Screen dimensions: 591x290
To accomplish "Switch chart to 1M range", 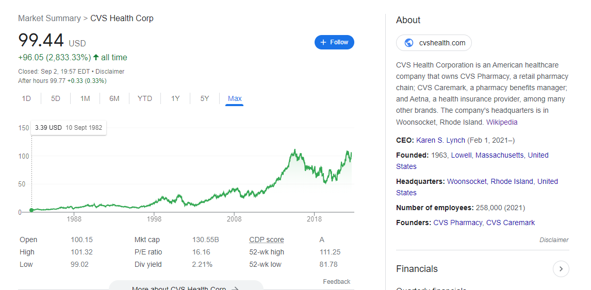I will tap(85, 98).
